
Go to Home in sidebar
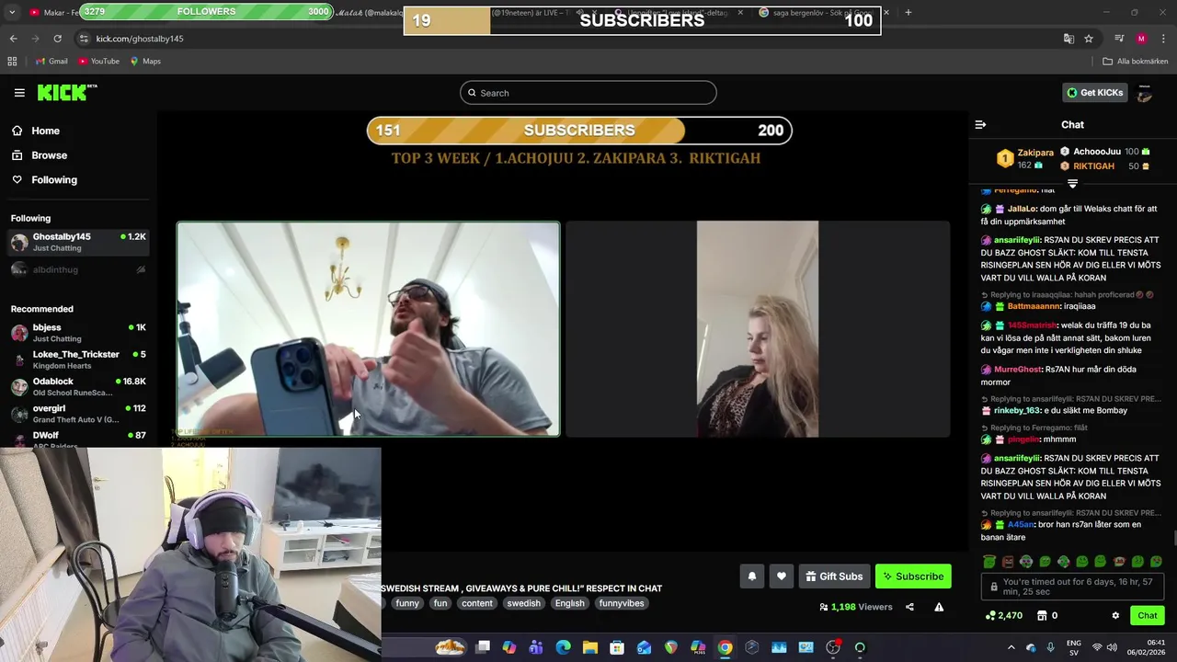point(45,131)
